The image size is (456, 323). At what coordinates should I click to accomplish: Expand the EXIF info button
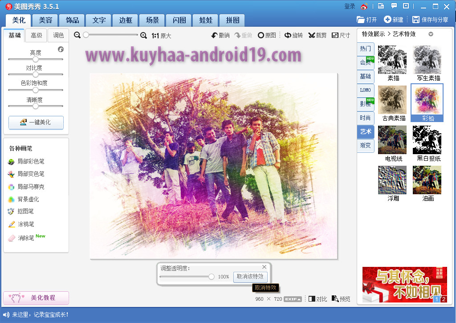pos(292,299)
